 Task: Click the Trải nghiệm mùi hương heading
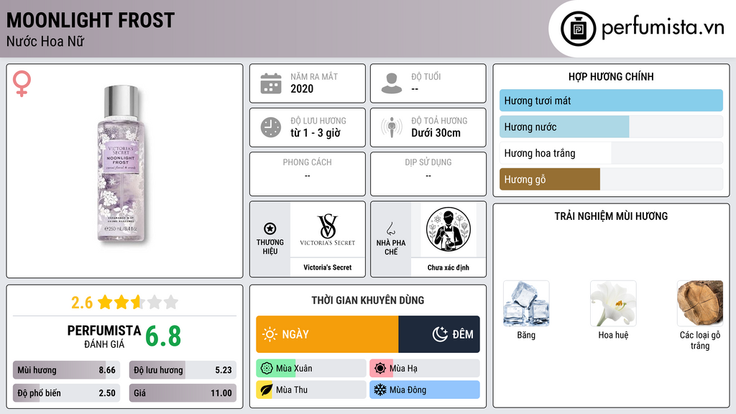click(x=611, y=216)
